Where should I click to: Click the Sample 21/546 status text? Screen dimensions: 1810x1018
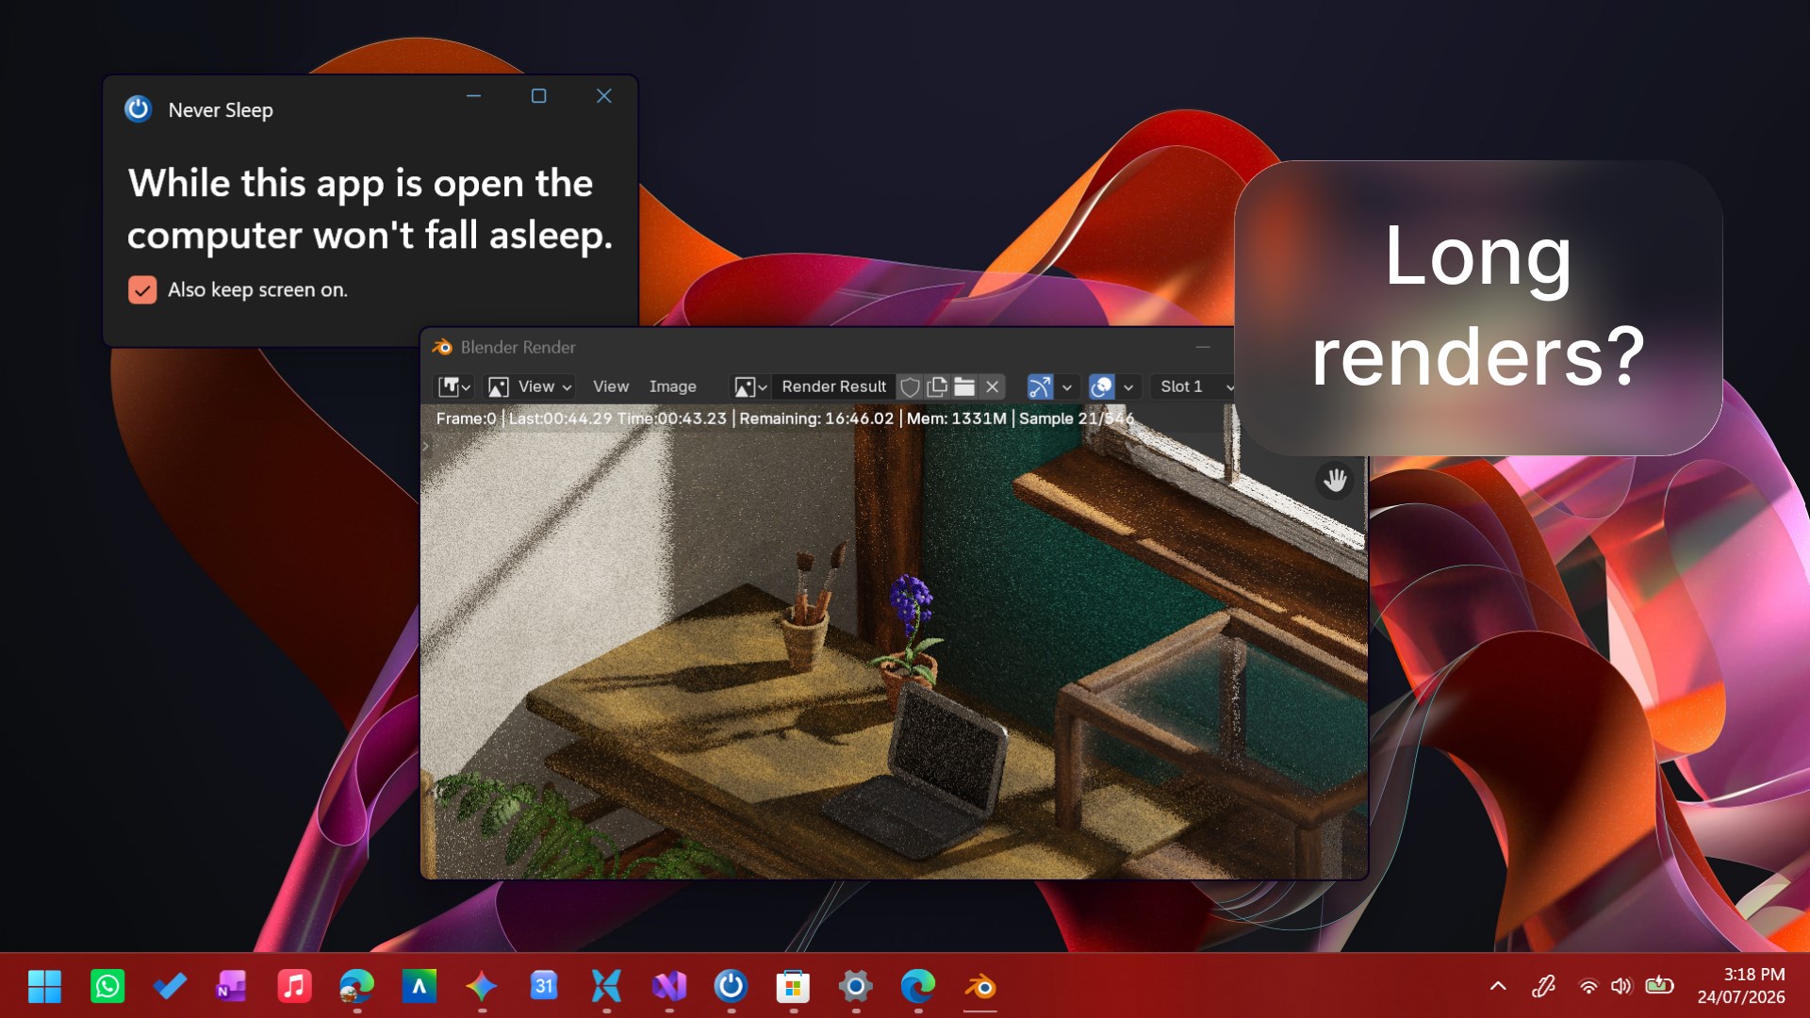[x=1076, y=419]
